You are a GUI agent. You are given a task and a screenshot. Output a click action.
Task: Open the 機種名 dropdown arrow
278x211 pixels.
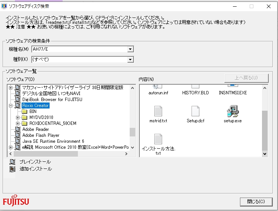tap(130, 49)
